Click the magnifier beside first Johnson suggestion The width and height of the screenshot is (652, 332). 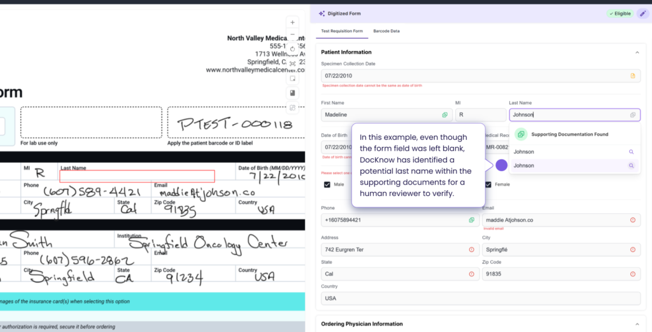pos(631,152)
